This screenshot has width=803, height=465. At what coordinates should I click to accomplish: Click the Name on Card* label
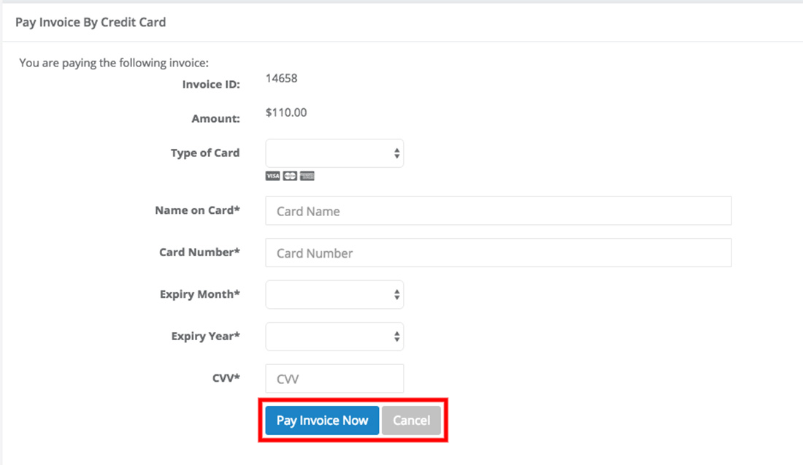[x=198, y=210]
